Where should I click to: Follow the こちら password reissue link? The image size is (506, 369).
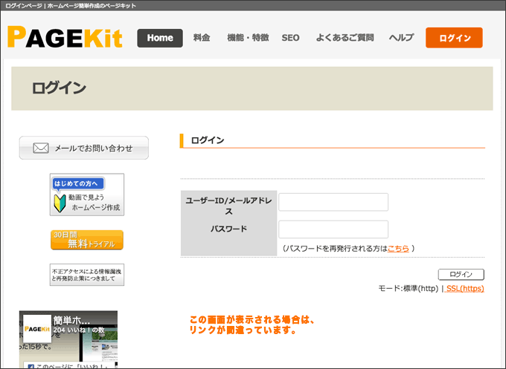(x=398, y=249)
